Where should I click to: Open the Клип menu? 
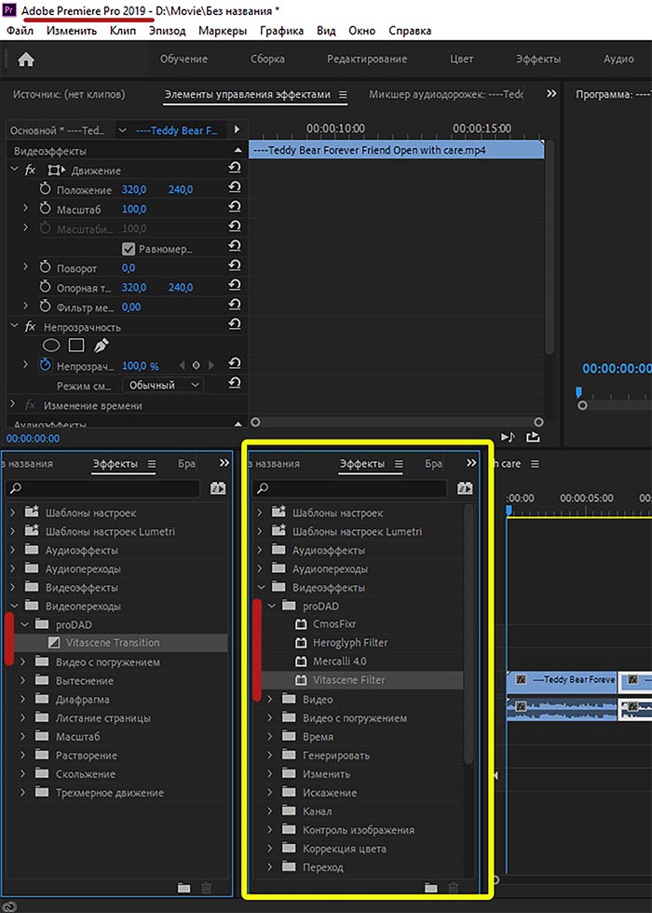[122, 30]
